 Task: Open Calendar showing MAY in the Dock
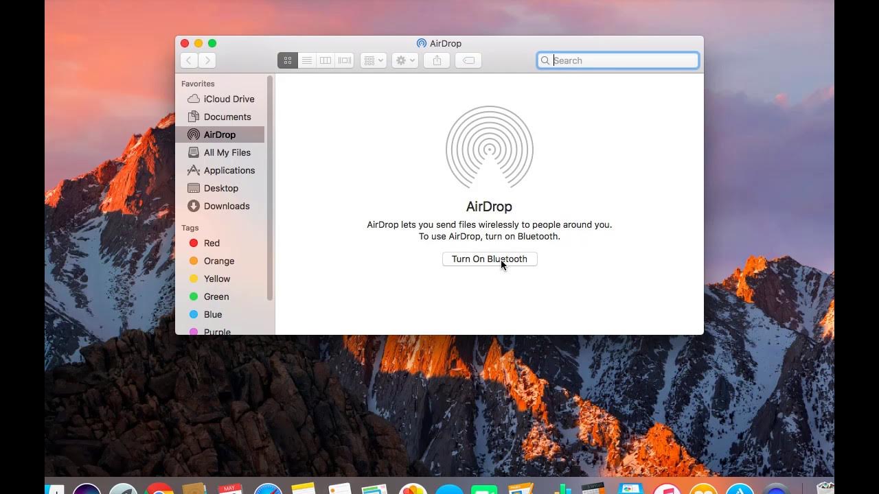230,489
